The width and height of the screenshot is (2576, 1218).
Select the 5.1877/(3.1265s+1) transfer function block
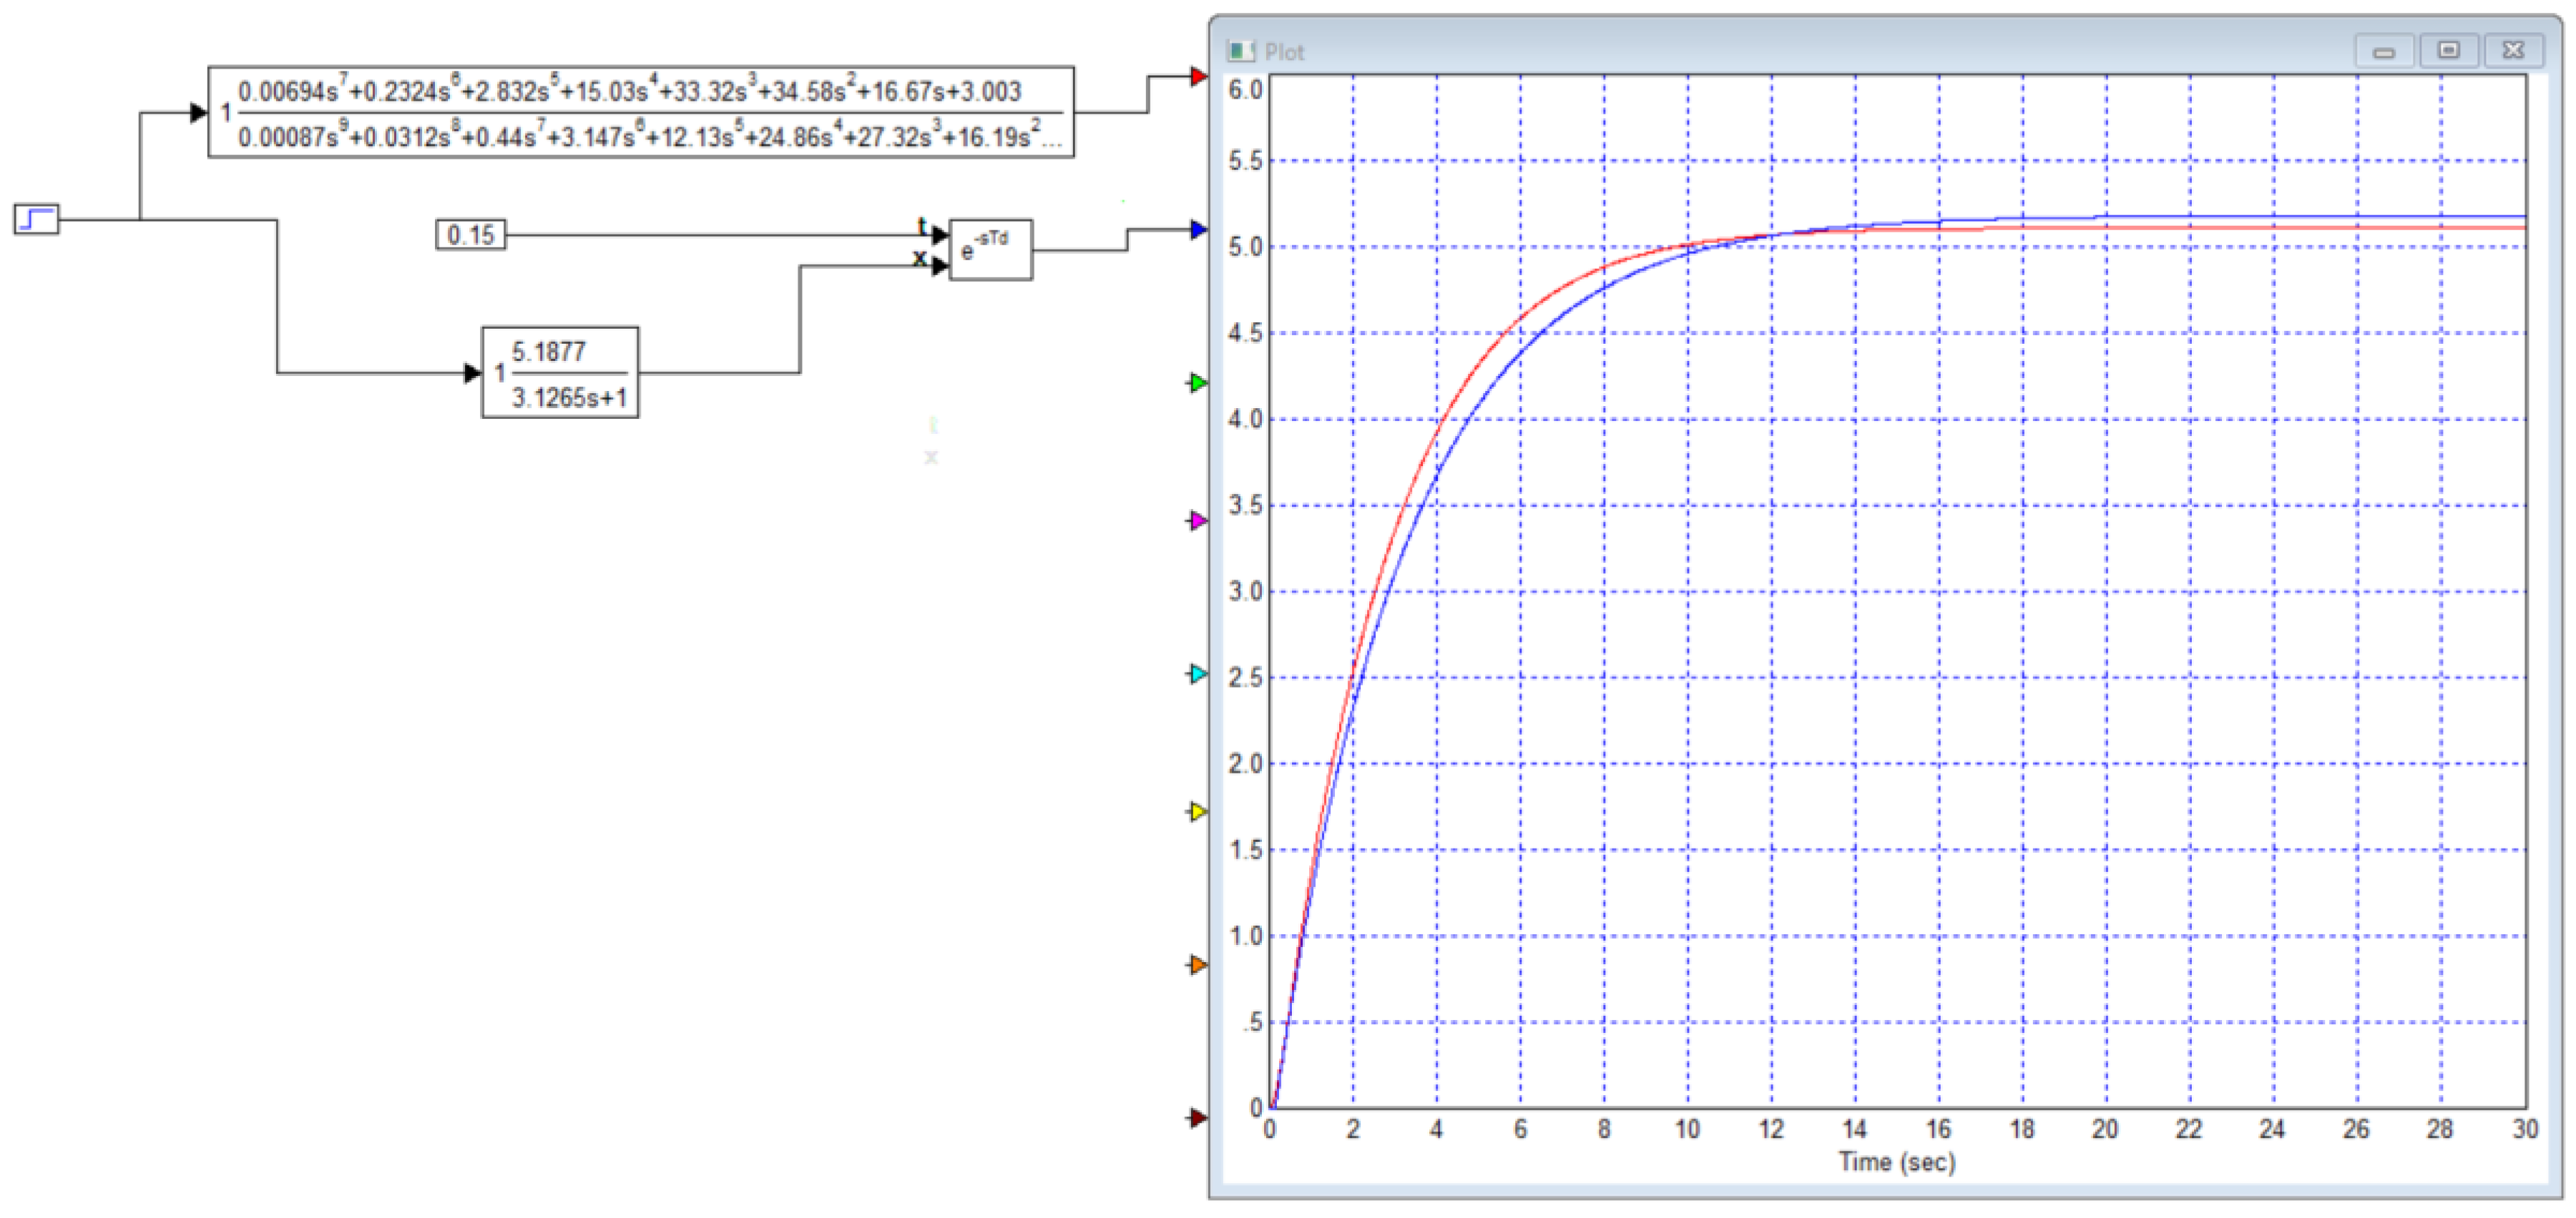pyautogui.click(x=560, y=372)
